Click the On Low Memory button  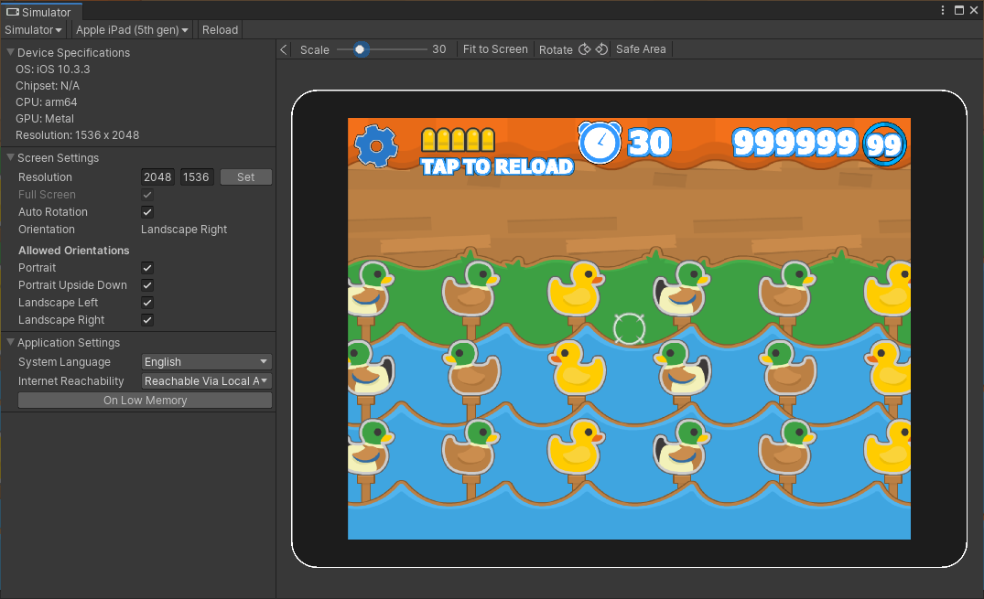click(x=145, y=401)
